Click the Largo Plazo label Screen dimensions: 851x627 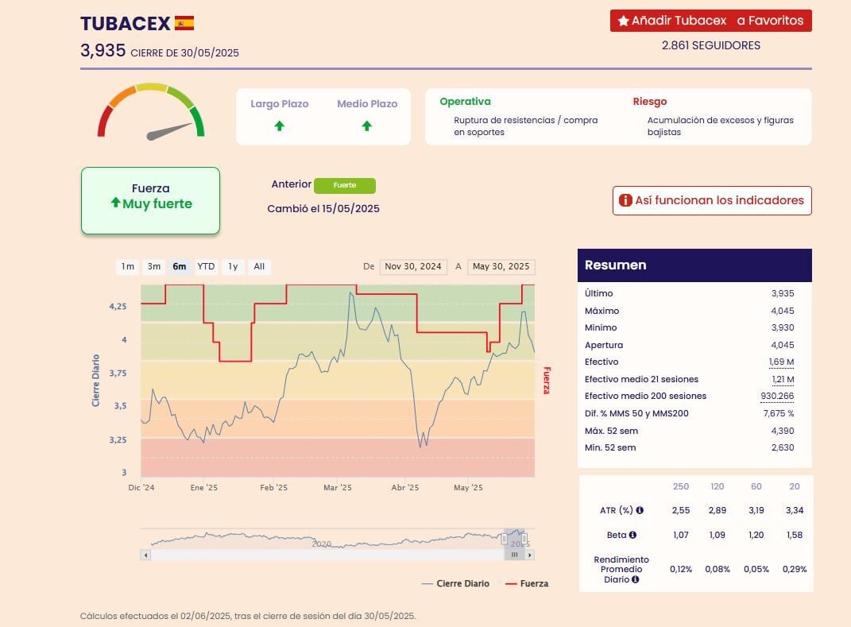(280, 103)
